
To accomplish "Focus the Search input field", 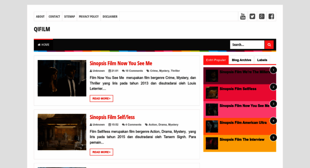I will click(x=247, y=44).
